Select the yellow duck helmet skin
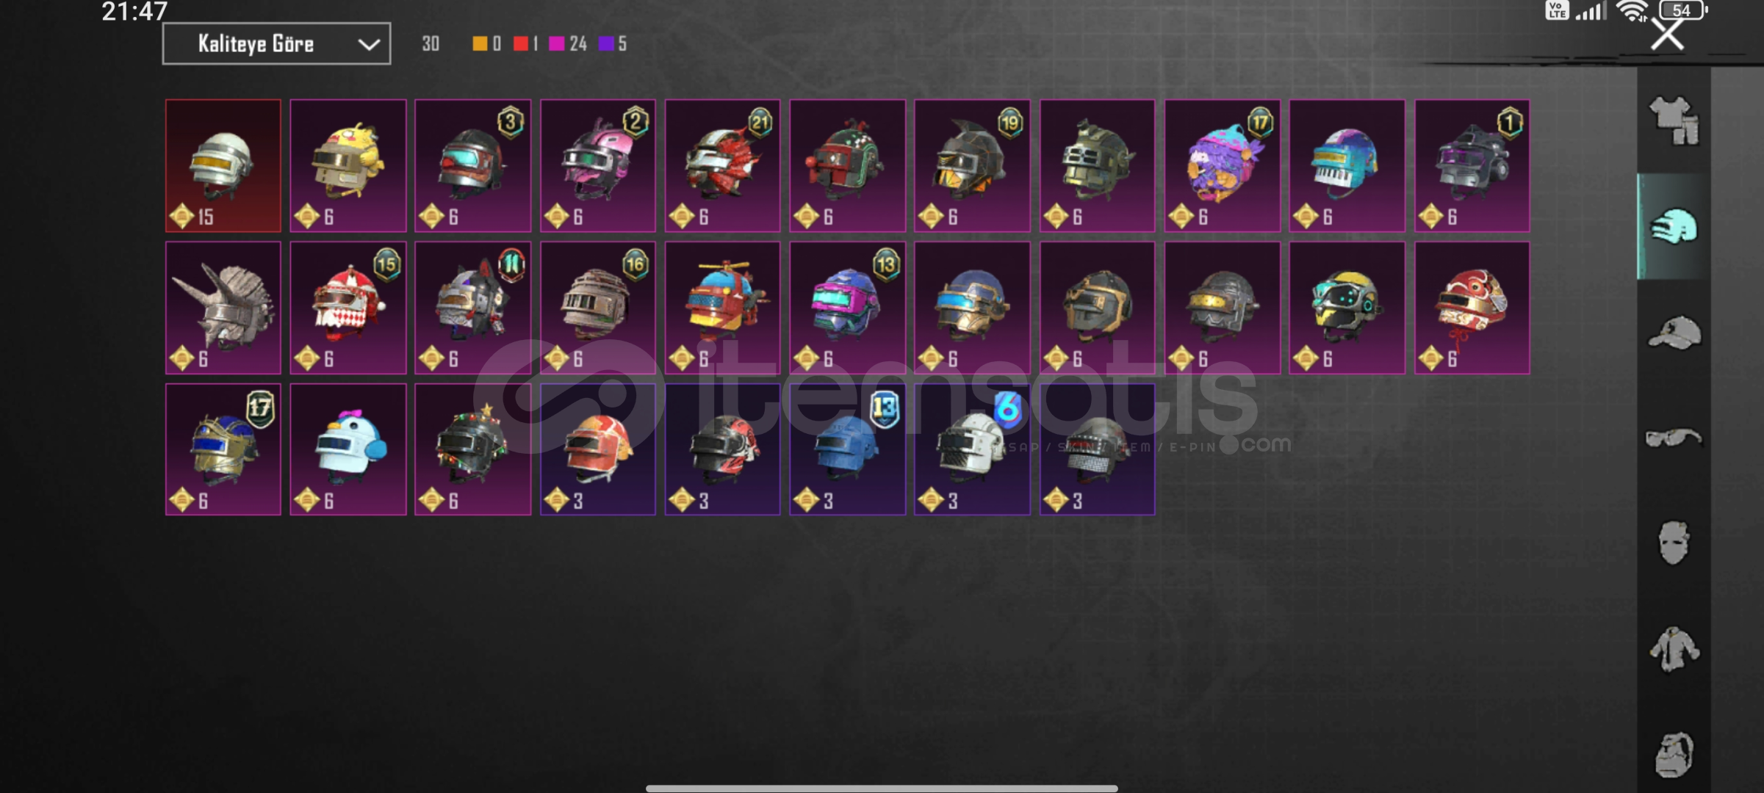 pyautogui.click(x=348, y=166)
